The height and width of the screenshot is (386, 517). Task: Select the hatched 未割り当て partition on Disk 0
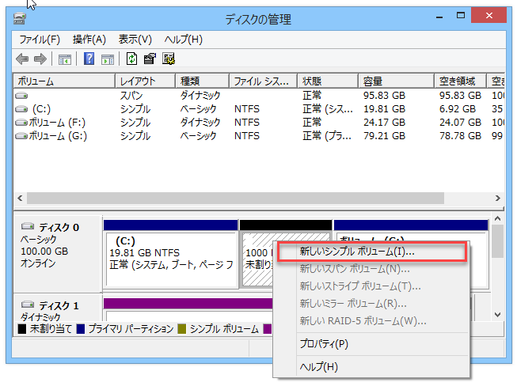(x=257, y=259)
